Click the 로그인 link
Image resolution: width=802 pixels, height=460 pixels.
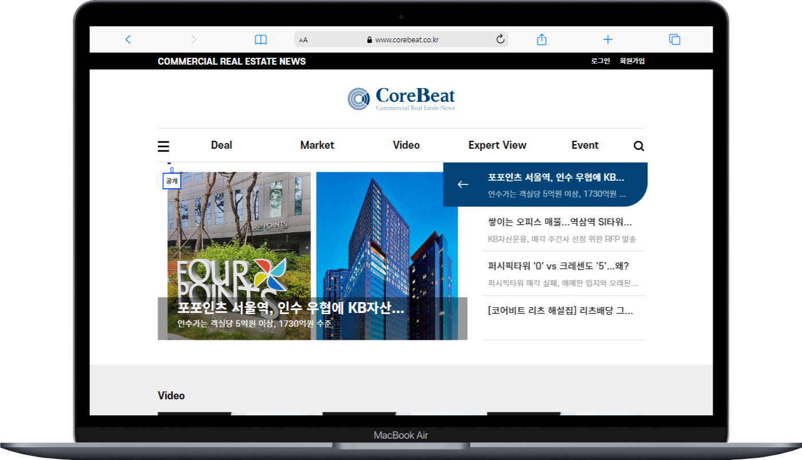click(x=600, y=61)
